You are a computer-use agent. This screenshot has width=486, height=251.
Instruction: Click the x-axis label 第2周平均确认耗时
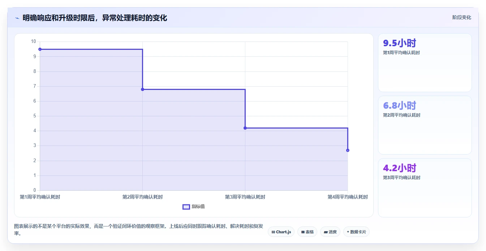[142, 197]
